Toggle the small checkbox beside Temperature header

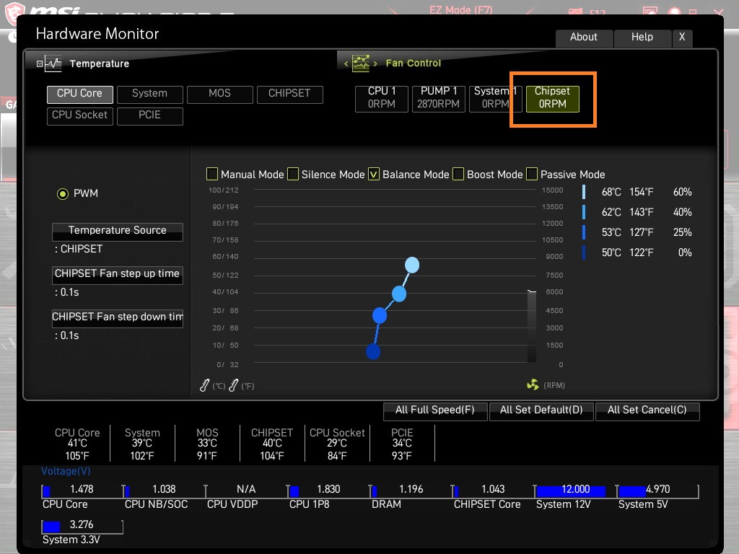40,63
